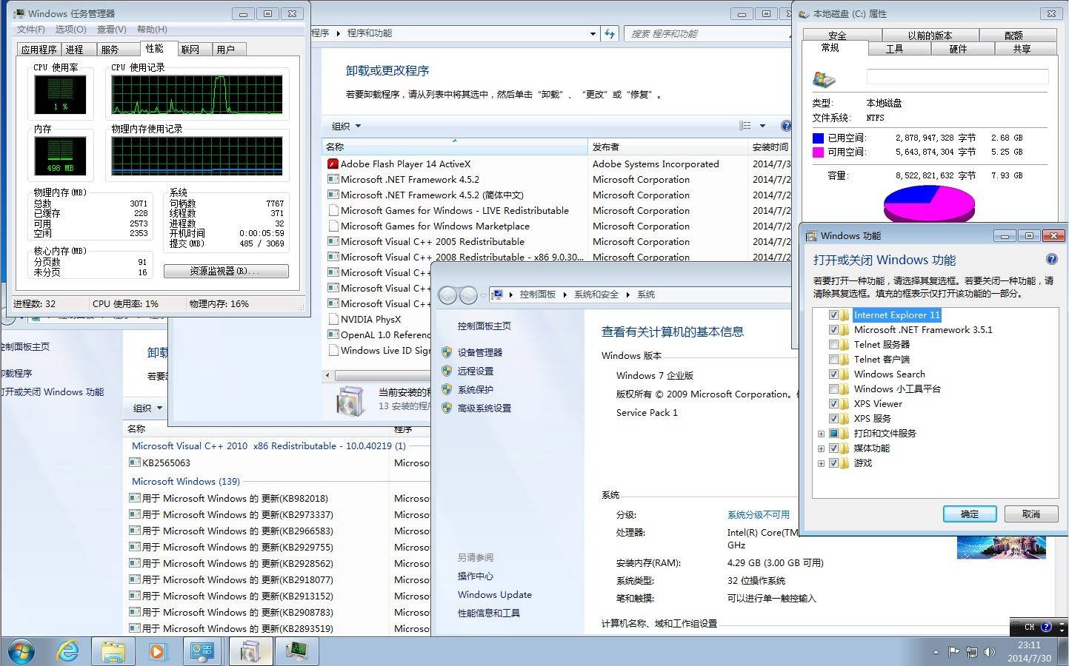The height and width of the screenshot is (666, 1069).
Task: Open Windows Media Player from taskbar
Action: 157,651
